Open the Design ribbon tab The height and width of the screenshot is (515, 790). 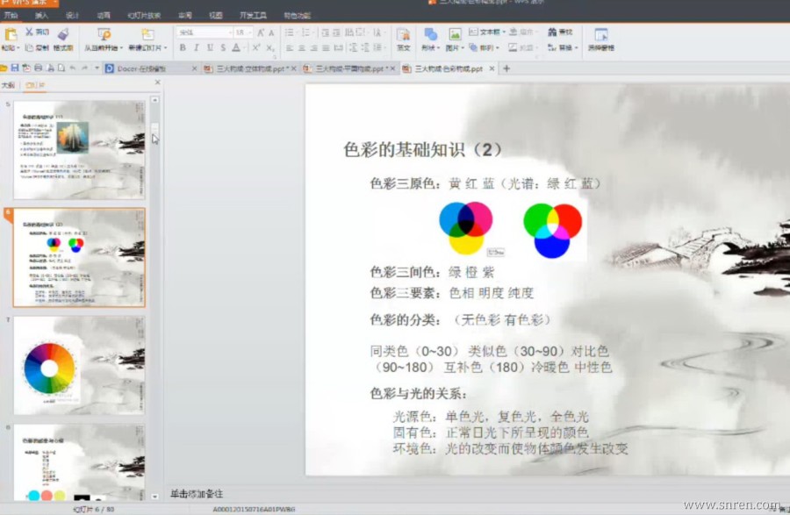pyautogui.click(x=72, y=15)
